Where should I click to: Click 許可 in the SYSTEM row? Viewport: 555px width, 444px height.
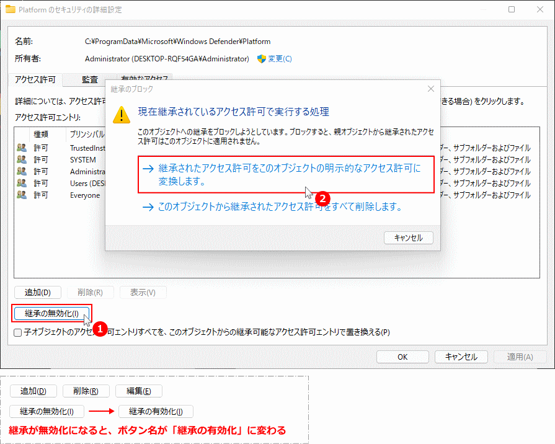(x=41, y=160)
